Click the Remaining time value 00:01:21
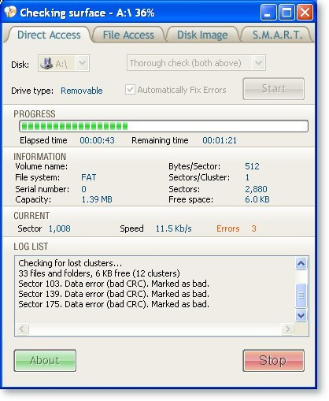The width and height of the screenshot is (329, 401). 220,140
